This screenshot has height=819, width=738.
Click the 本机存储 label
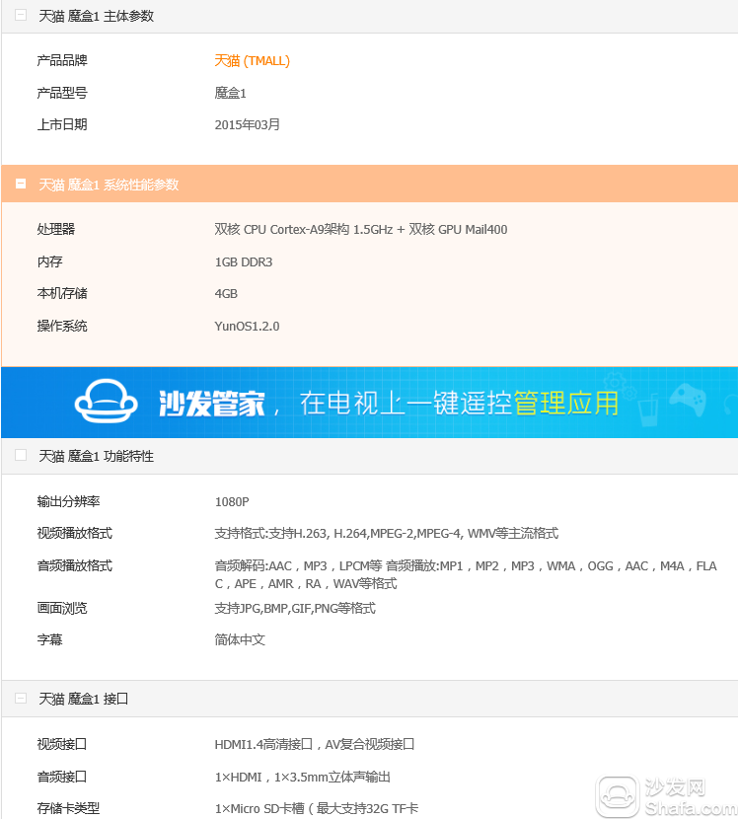[62, 293]
